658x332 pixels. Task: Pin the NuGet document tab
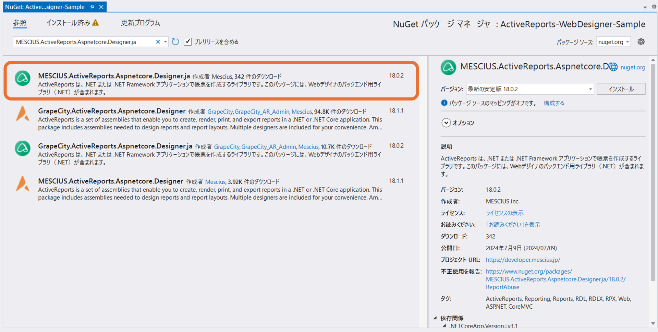tap(92, 7)
